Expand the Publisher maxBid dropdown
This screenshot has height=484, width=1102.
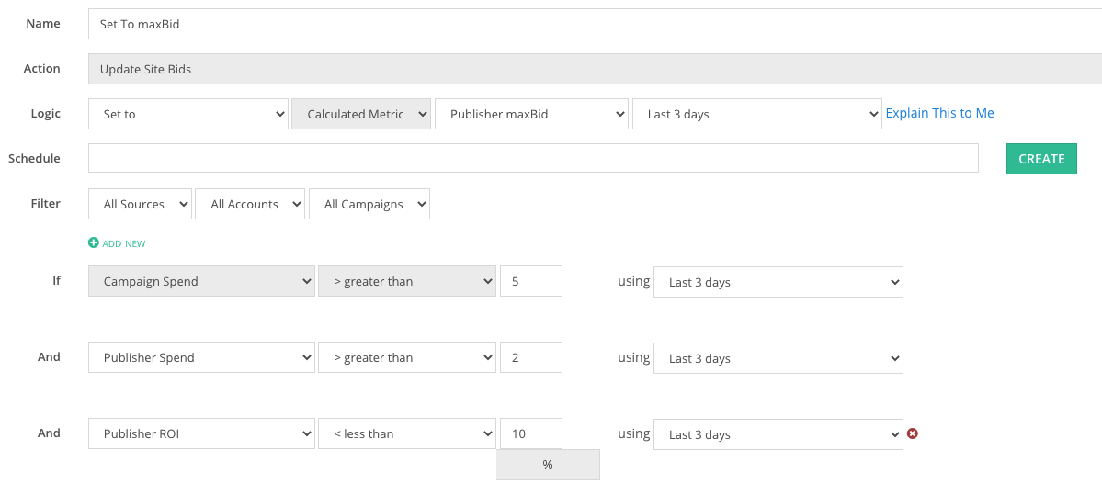(531, 114)
